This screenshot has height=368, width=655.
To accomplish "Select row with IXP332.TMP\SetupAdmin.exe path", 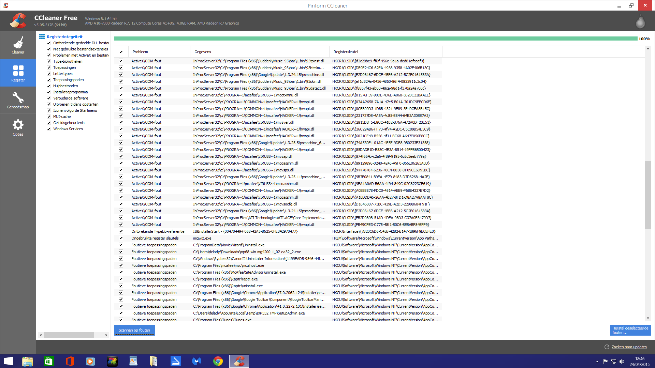I will click(278, 313).
